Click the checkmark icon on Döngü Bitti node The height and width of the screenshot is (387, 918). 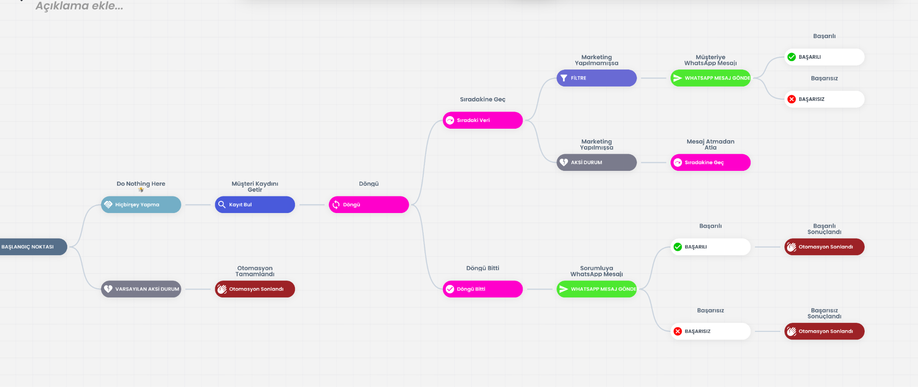tap(450, 289)
